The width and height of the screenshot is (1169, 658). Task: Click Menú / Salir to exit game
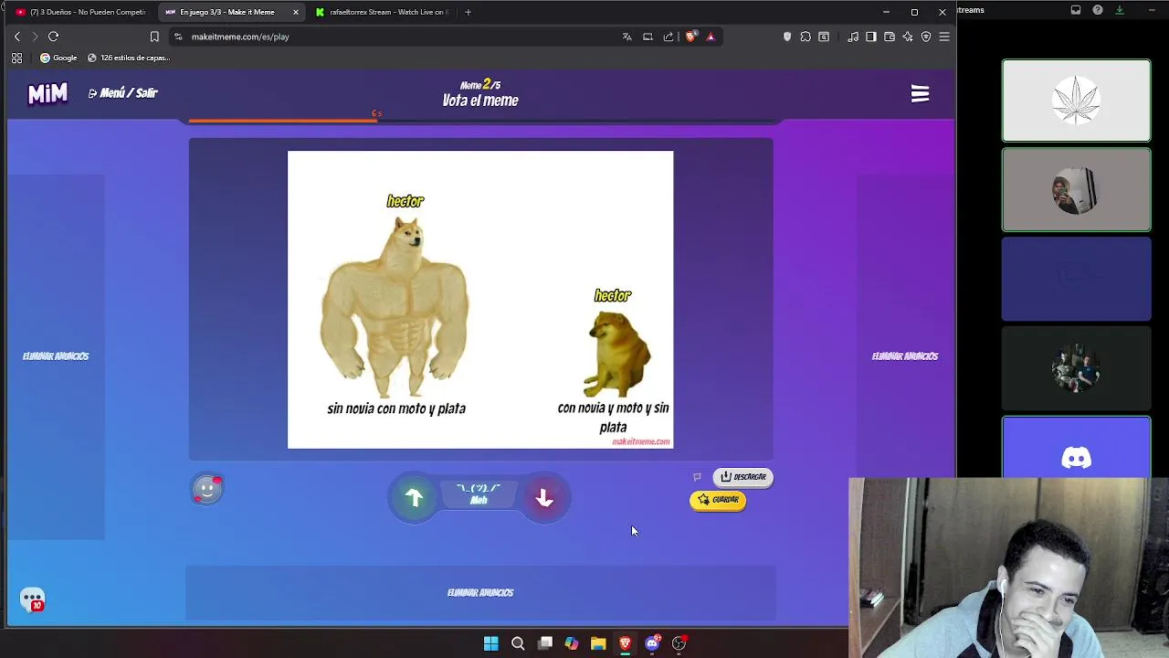123,93
